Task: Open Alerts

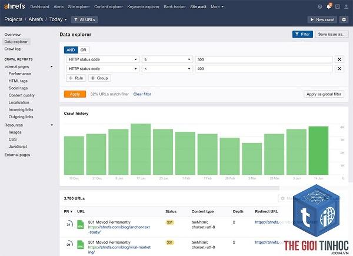Action: tap(58, 6)
